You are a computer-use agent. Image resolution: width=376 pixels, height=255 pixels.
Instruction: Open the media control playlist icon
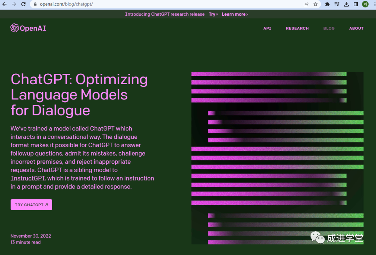(337, 4)
